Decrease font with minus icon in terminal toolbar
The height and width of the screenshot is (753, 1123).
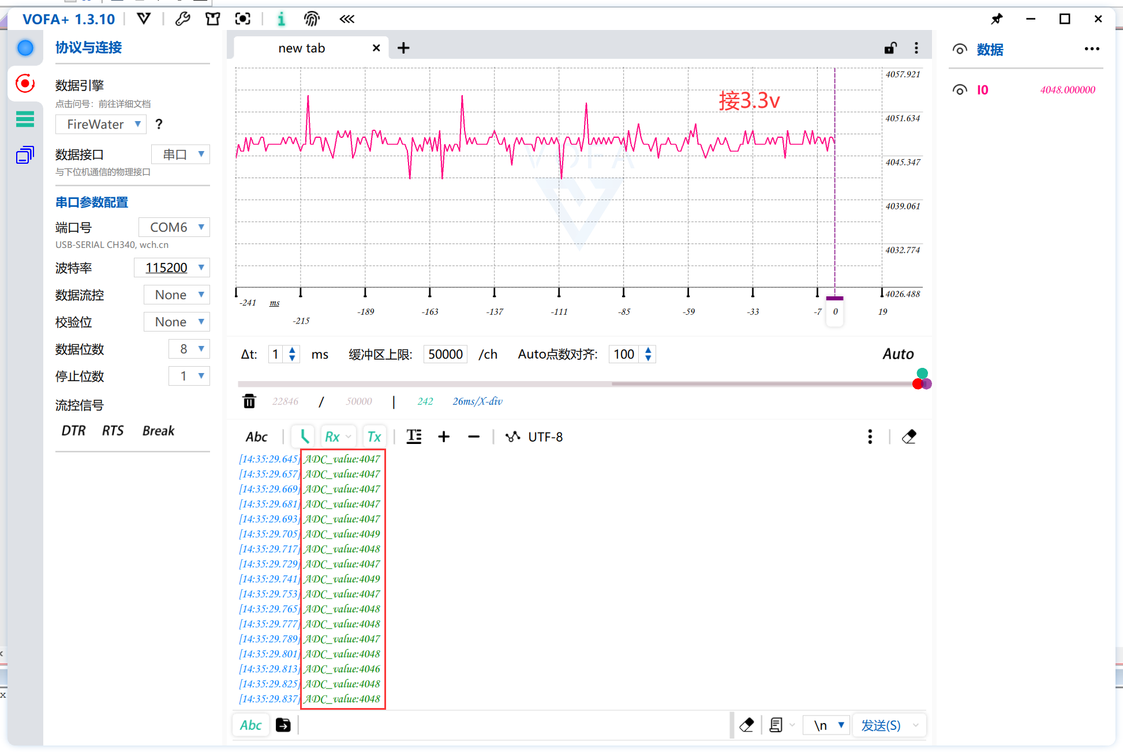(474, 436)
